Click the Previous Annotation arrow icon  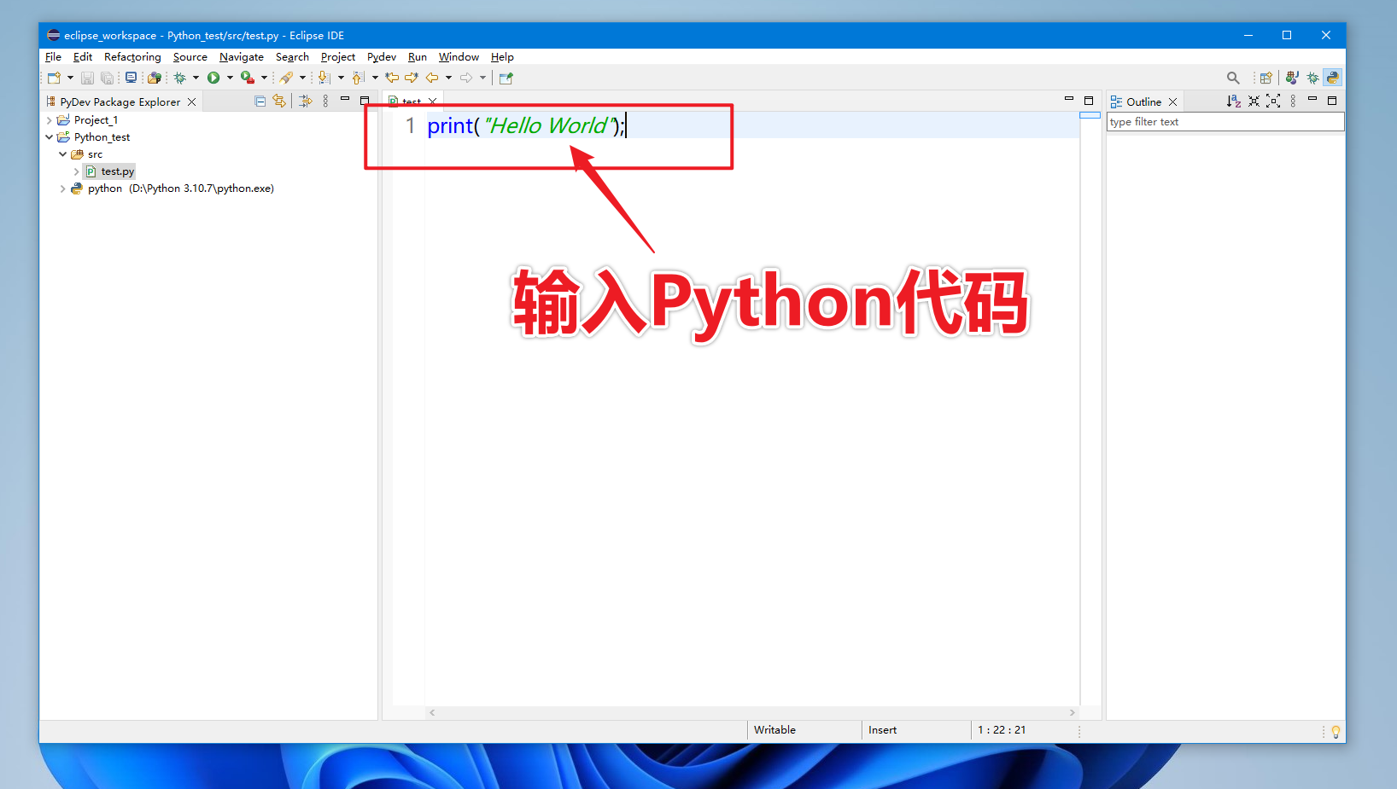coord(359,78)
